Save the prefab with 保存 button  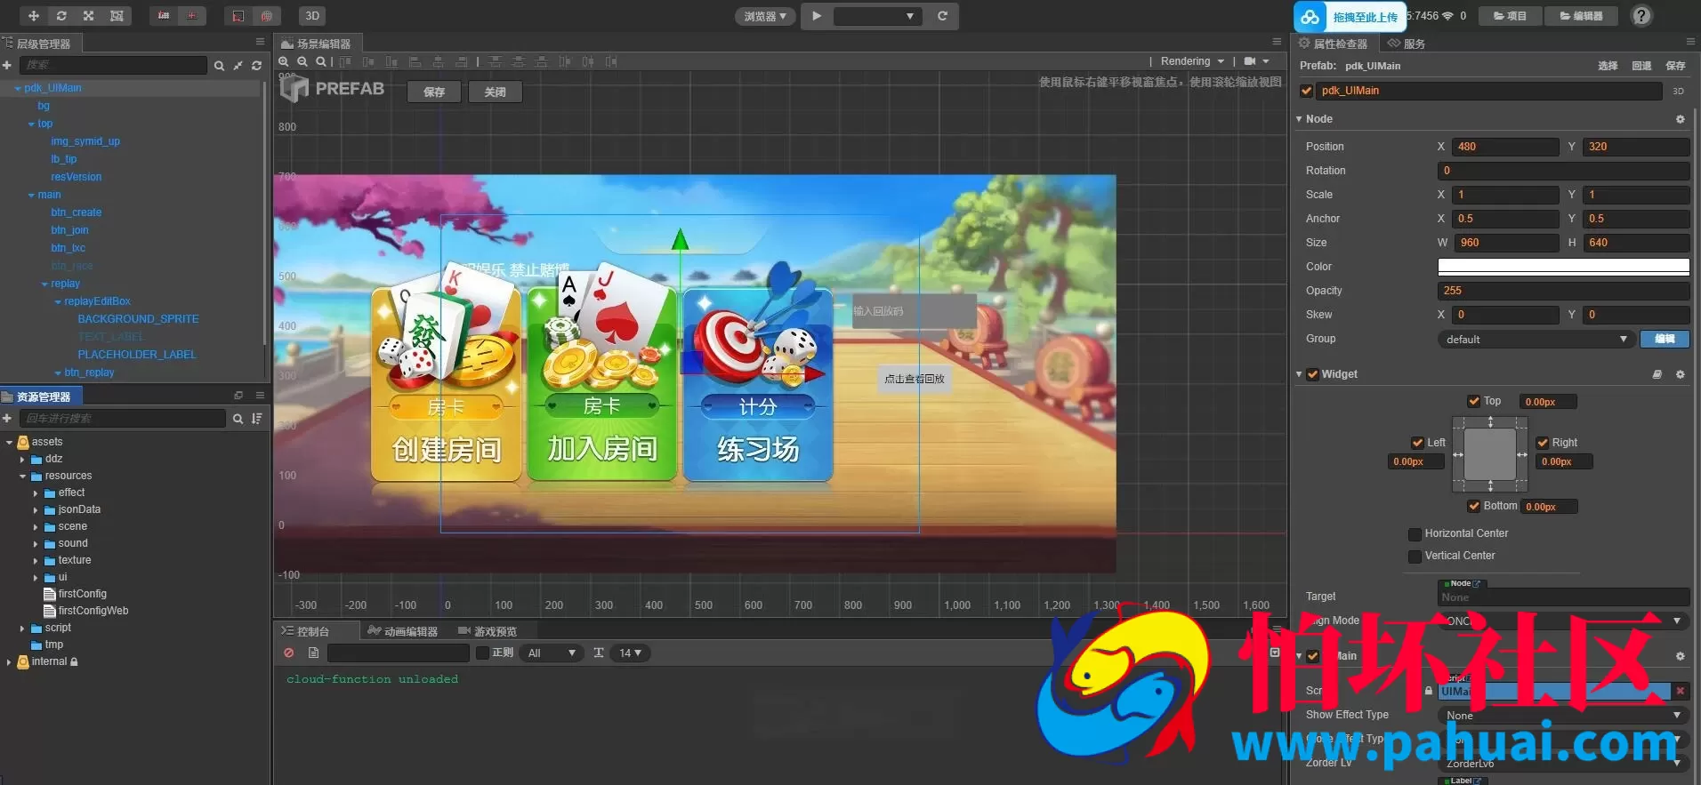[x=434, y=92]
